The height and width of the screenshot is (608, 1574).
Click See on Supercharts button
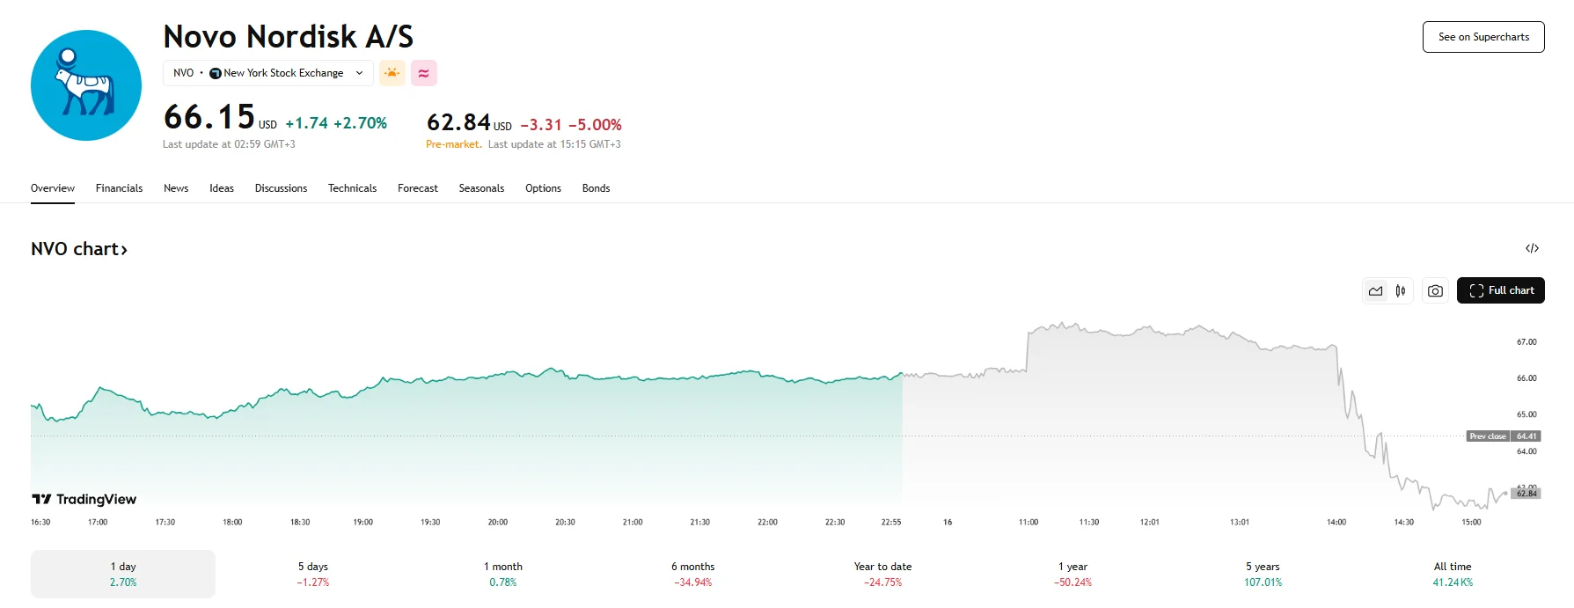click(1483, 37)
